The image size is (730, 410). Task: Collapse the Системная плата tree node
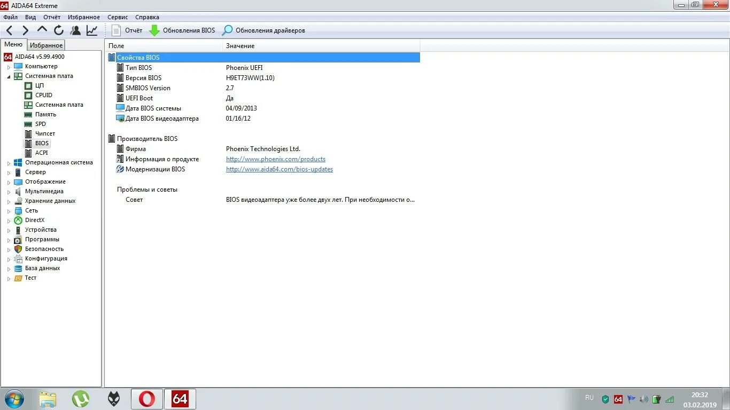click(x=9, y=76)
